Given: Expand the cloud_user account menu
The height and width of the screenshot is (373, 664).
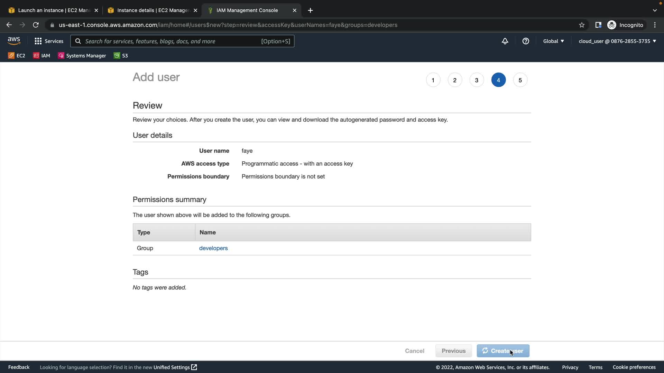Looking at the screenshot, I should click(x=617, y=41).
